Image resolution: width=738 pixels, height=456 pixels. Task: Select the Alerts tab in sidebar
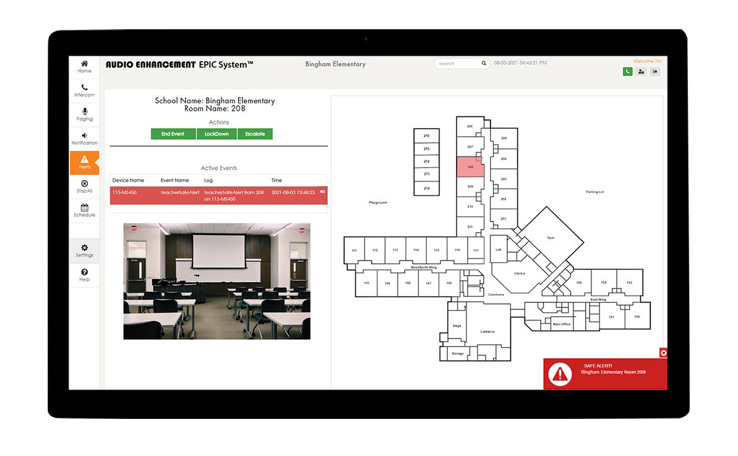[84, 163]
